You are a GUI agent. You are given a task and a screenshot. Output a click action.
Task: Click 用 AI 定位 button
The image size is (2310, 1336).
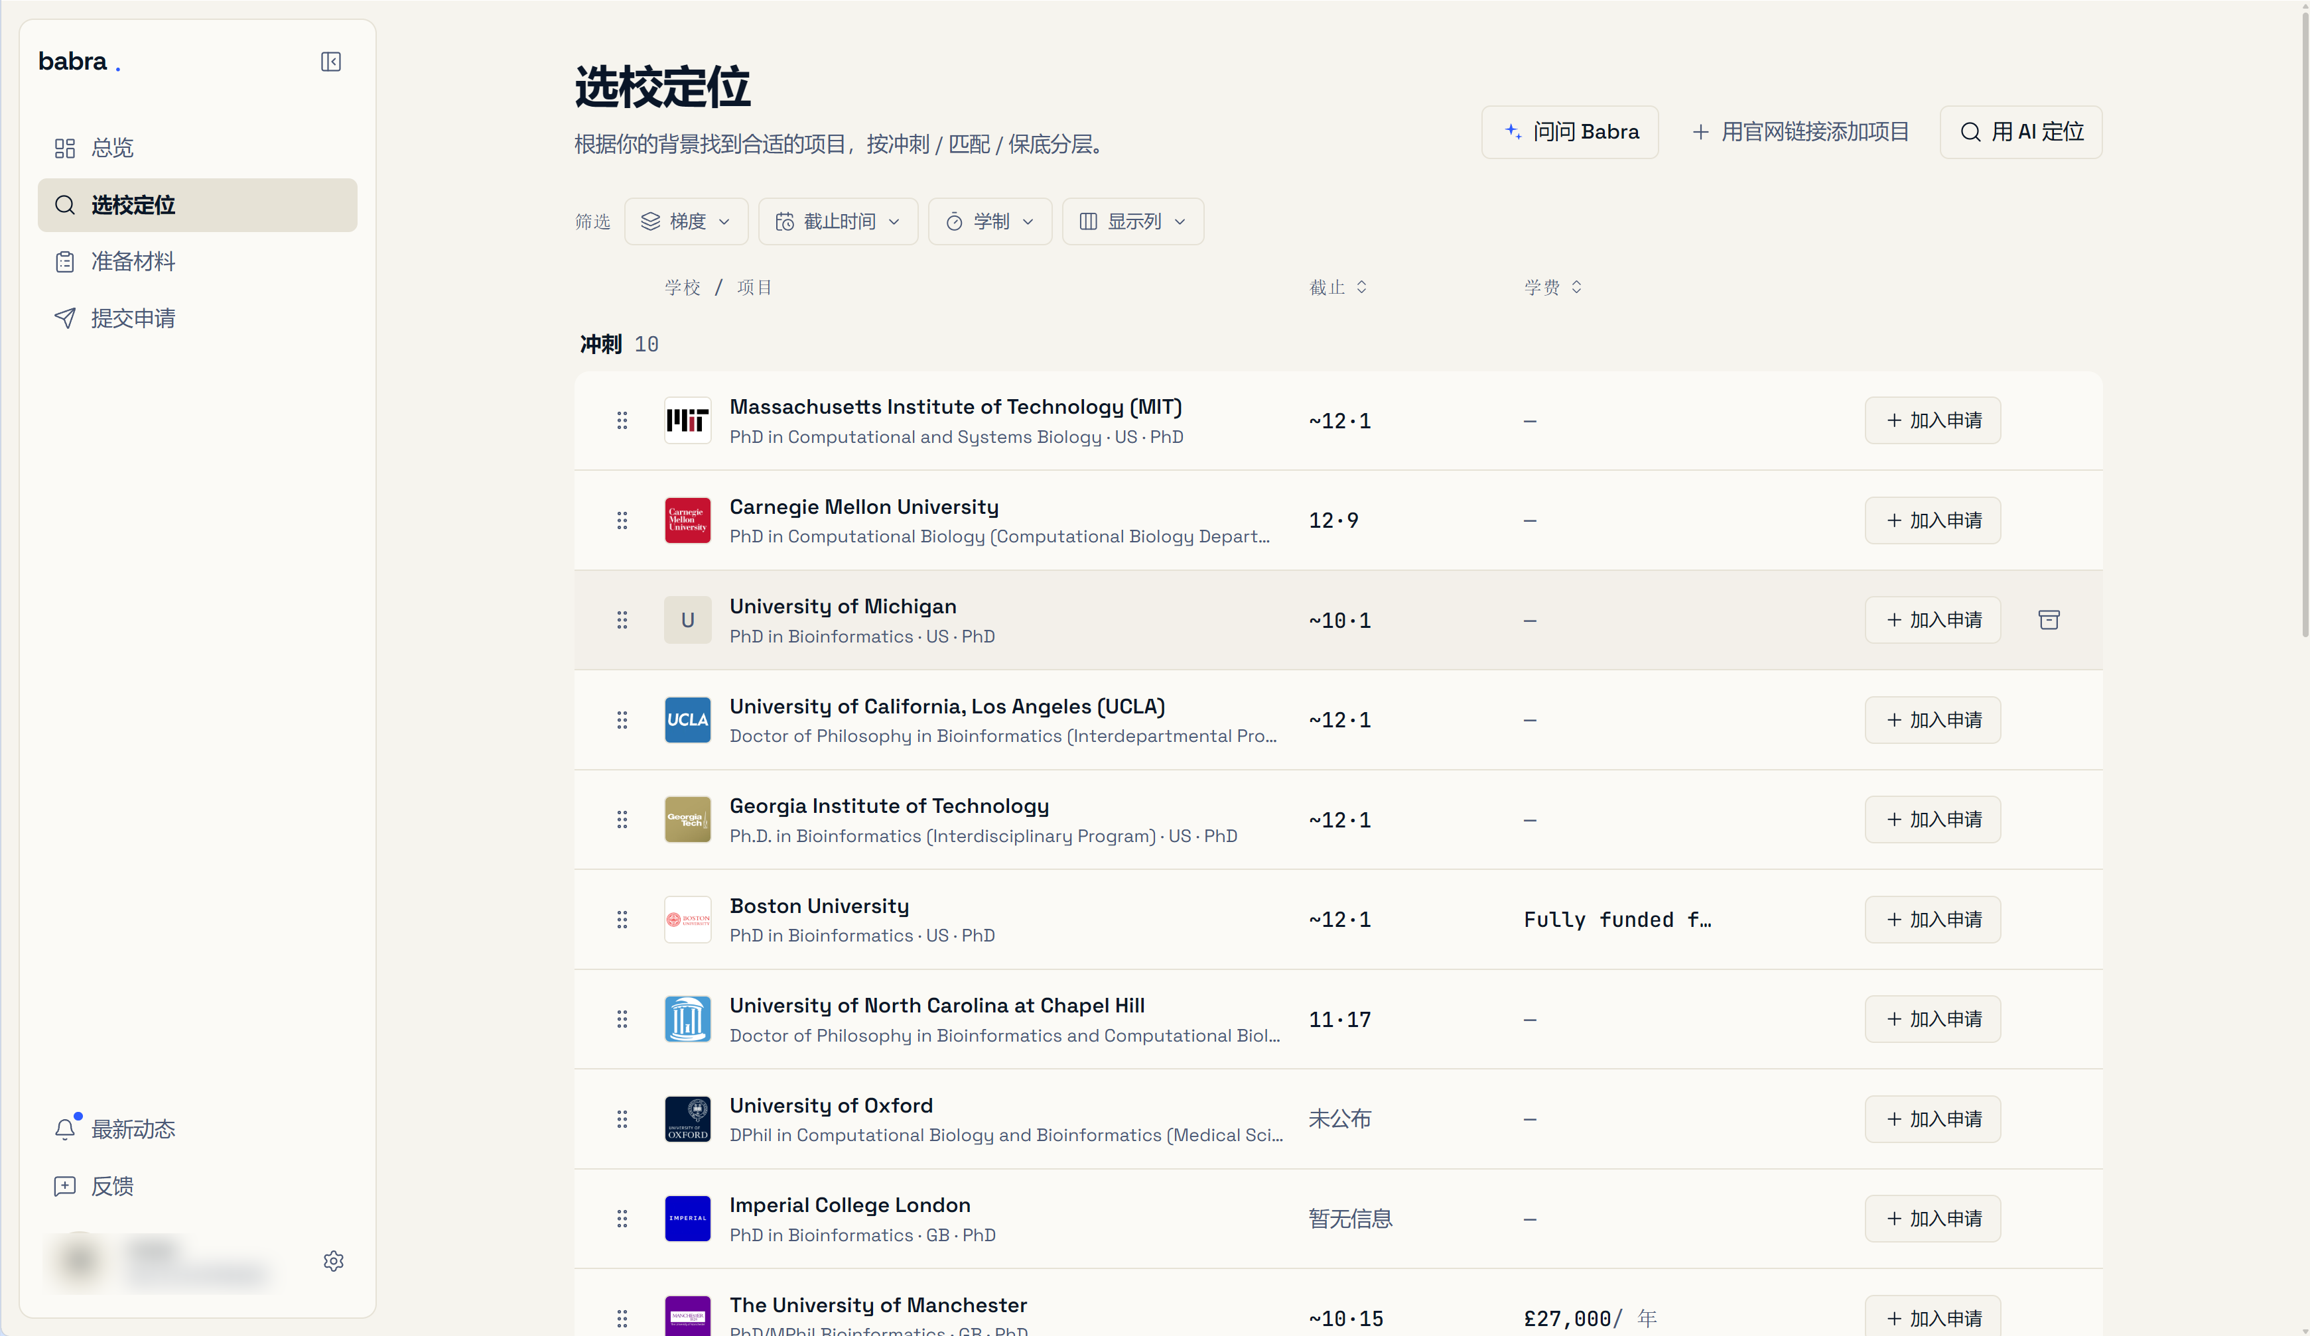tap(2020, 132)
